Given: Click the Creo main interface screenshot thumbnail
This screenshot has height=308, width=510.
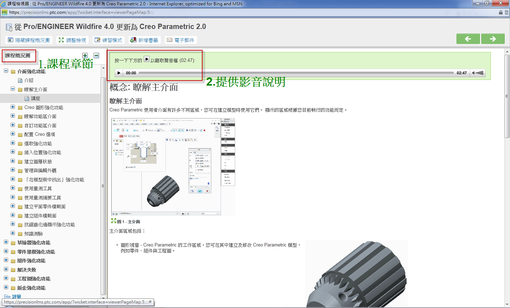Looking at the screenshot, I should coord(173,167).
